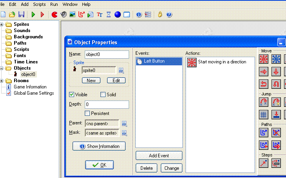Image resolution: width=286 pixels, height=178 pixels.
Task: Enable the Solid checkbox
Action: 103,95
